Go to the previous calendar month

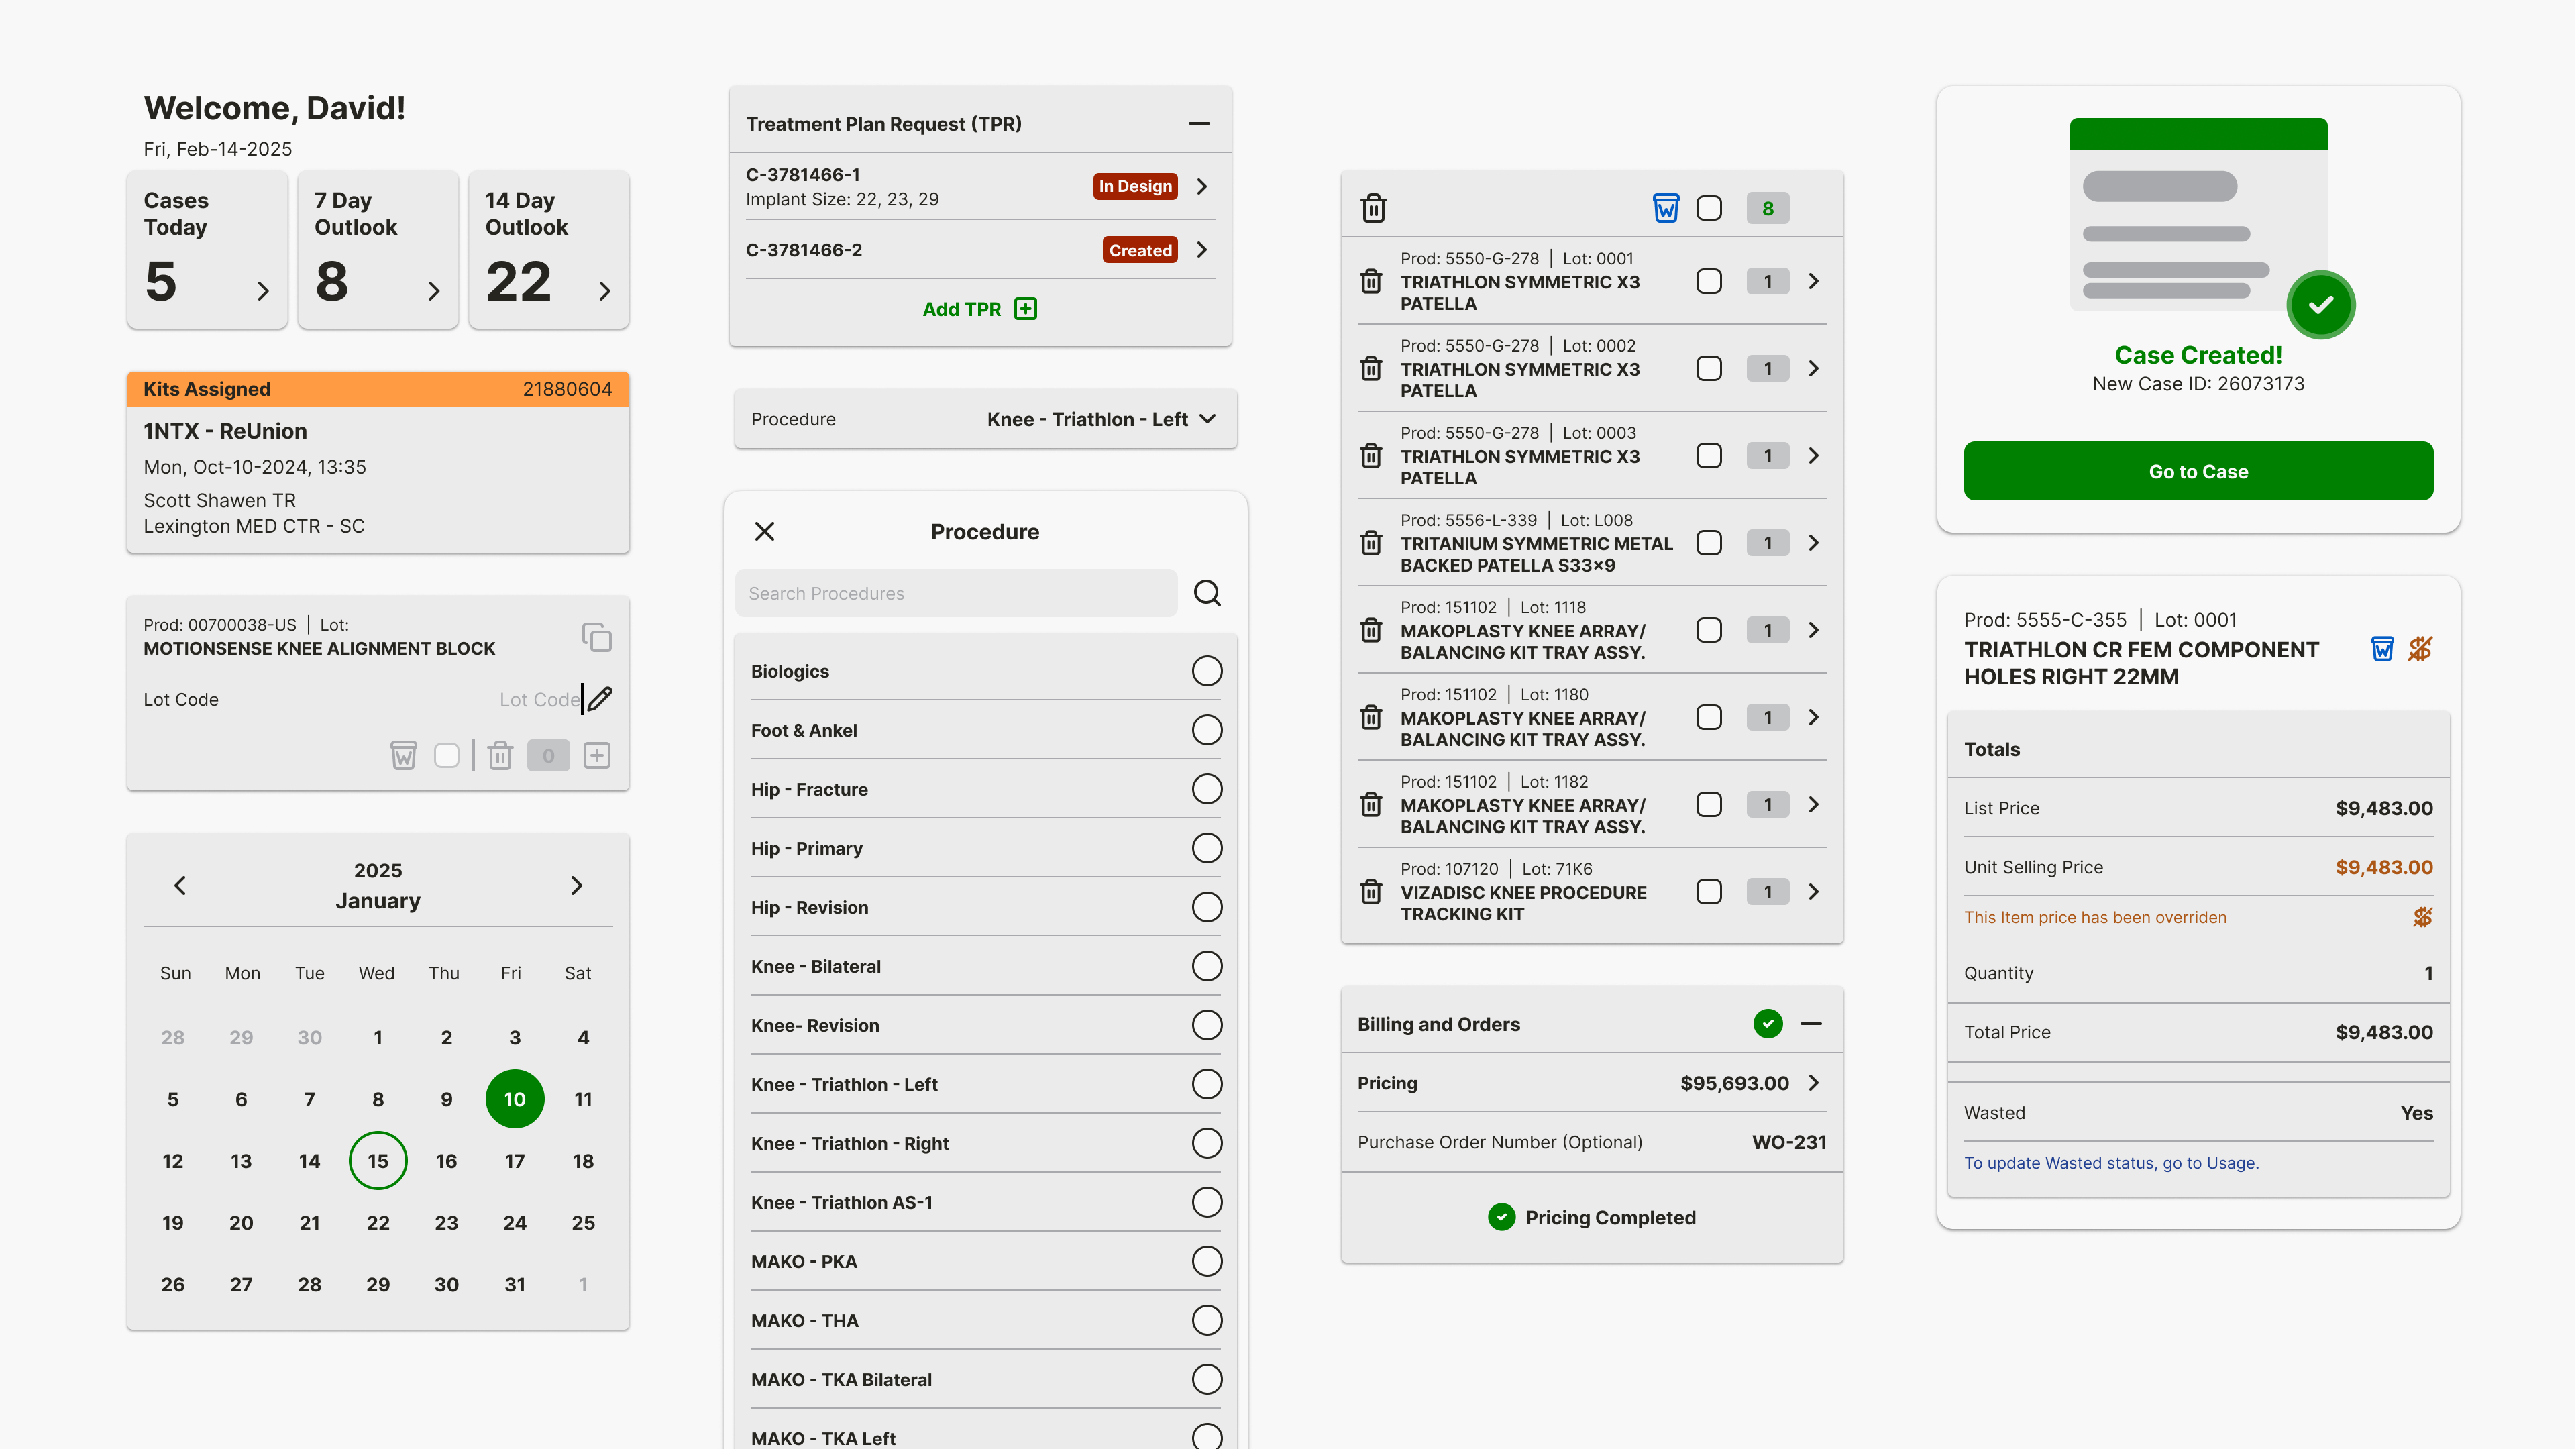tap(180, 885)
